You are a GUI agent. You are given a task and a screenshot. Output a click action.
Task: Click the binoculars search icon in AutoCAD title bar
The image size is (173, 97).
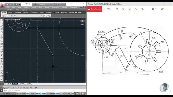[35, 4]
